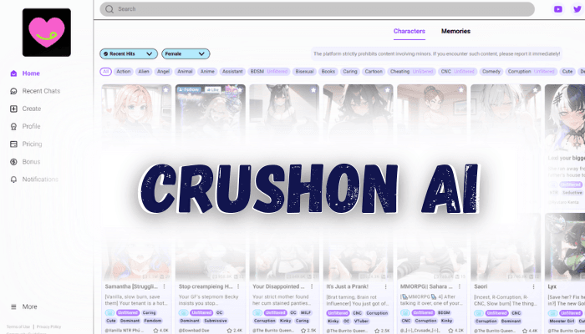Toggle the Animal tag filter
This screenshot has height=334, width=585.
185,72
